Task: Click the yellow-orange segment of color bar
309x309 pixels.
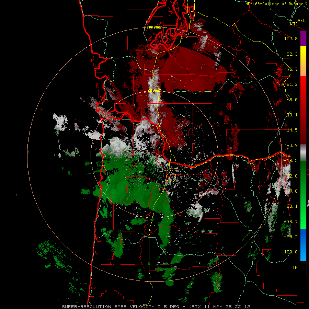Action: pyautogui.click(x=303, y=61)
